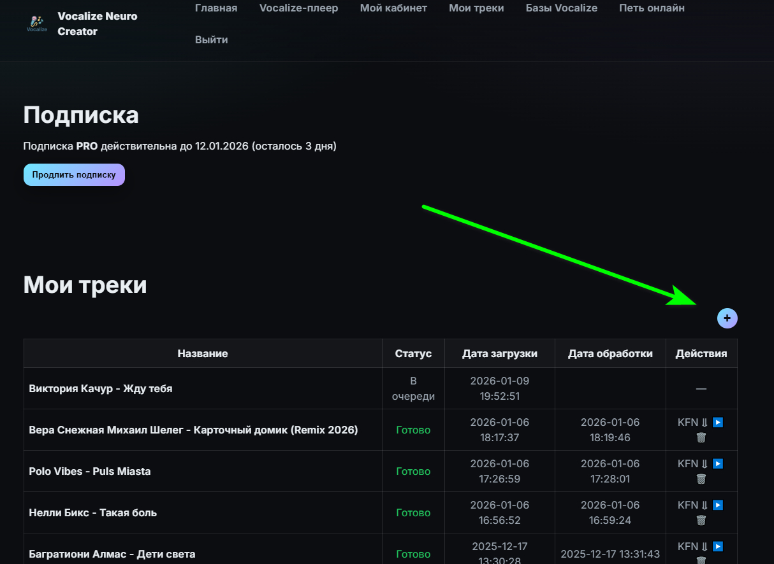Click the Vocalize logo icon
The height and width of the screenshot is (564, 774).
click(x=37, y=24)
